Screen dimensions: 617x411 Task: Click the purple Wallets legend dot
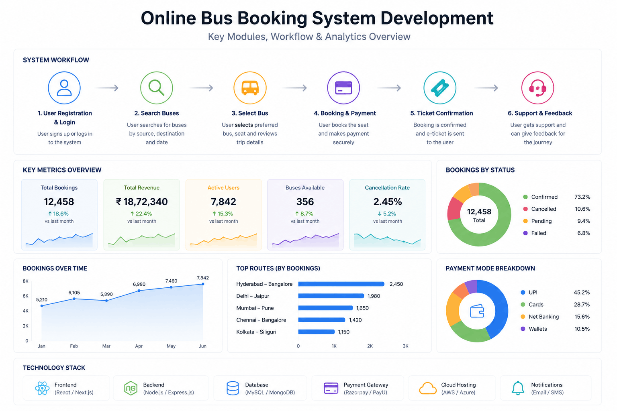(523, 329)
